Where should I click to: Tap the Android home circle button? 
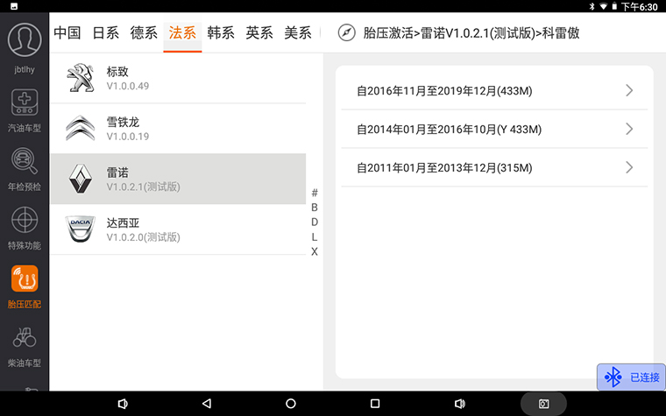click(291, 403)
